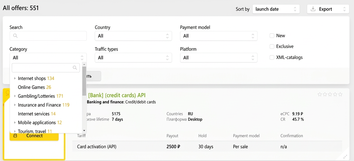Open the Platform dropdown
The width and height of the screenshot is (354, 161).
(x=218, y=58)
